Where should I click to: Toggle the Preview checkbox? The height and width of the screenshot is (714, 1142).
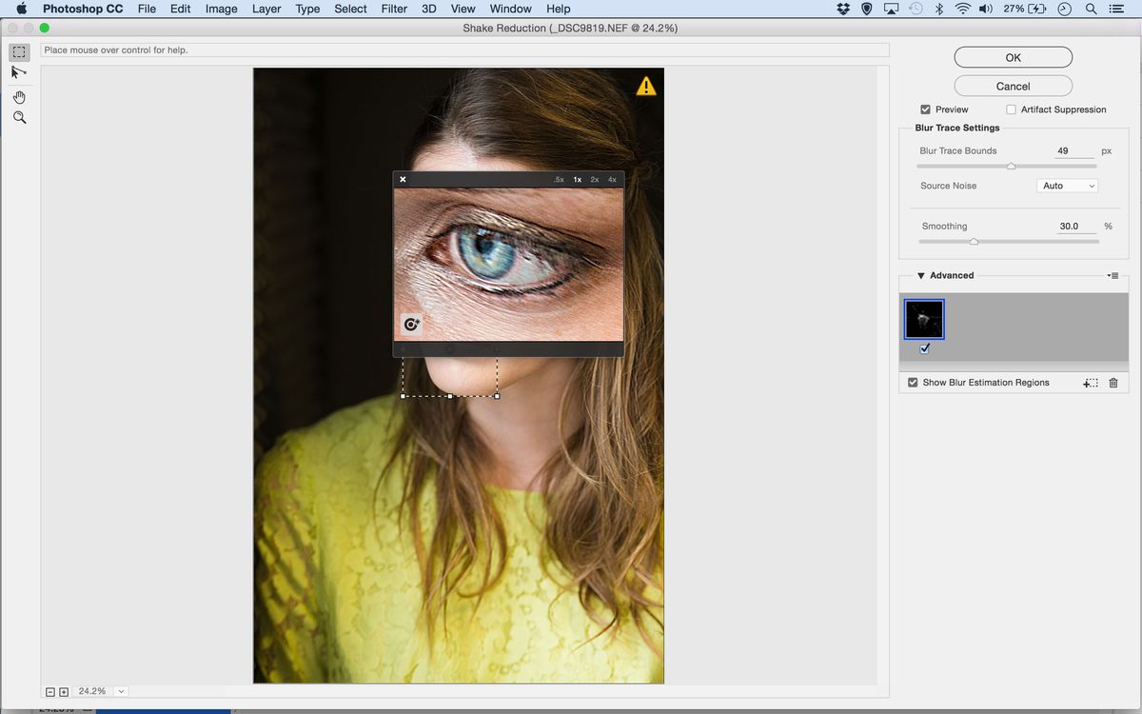tap(926, 109)
